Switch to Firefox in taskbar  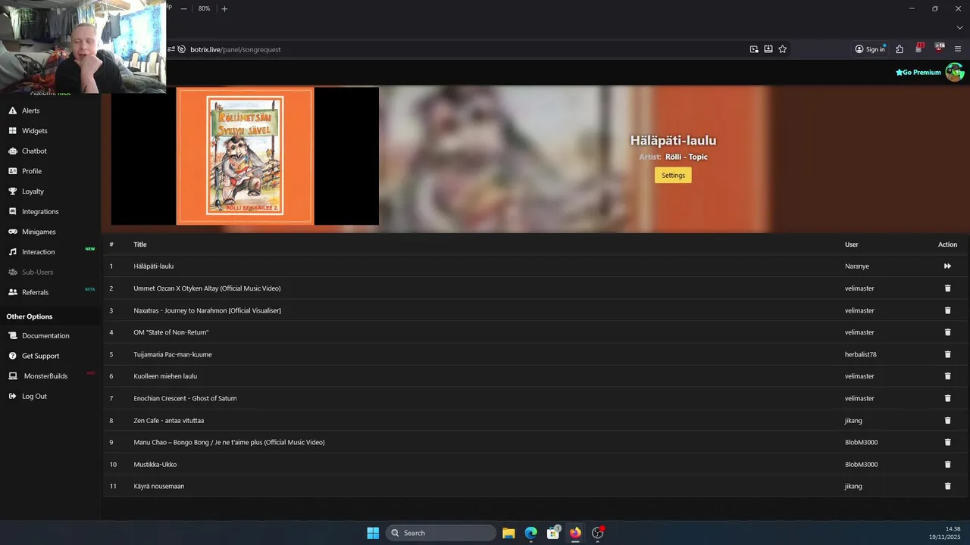pos(575,533)
